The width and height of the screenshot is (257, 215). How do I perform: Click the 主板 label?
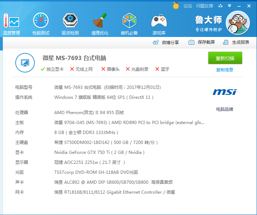(x=20, y=123)
